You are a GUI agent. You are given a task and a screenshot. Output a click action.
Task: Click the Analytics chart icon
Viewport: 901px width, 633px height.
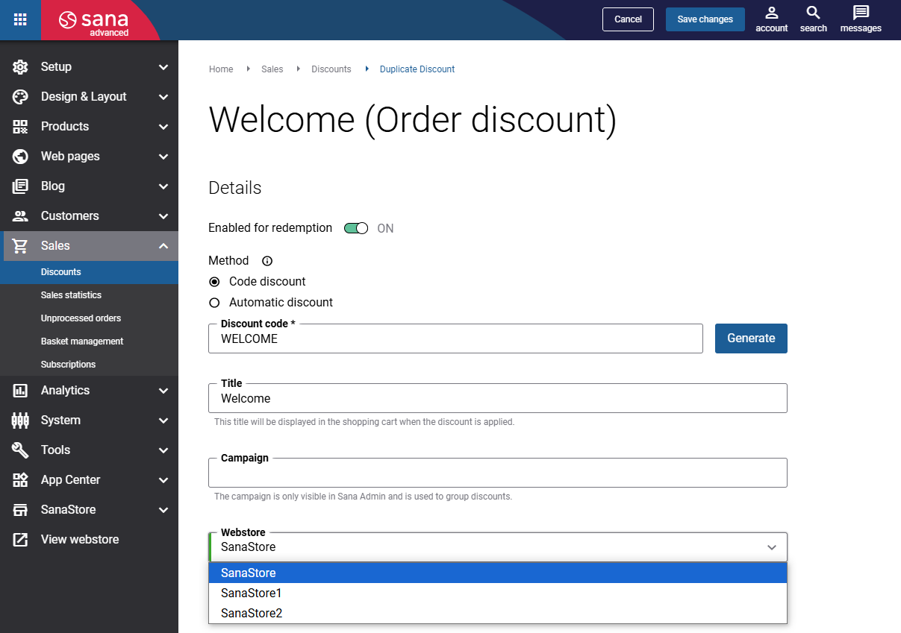[20, 390]
